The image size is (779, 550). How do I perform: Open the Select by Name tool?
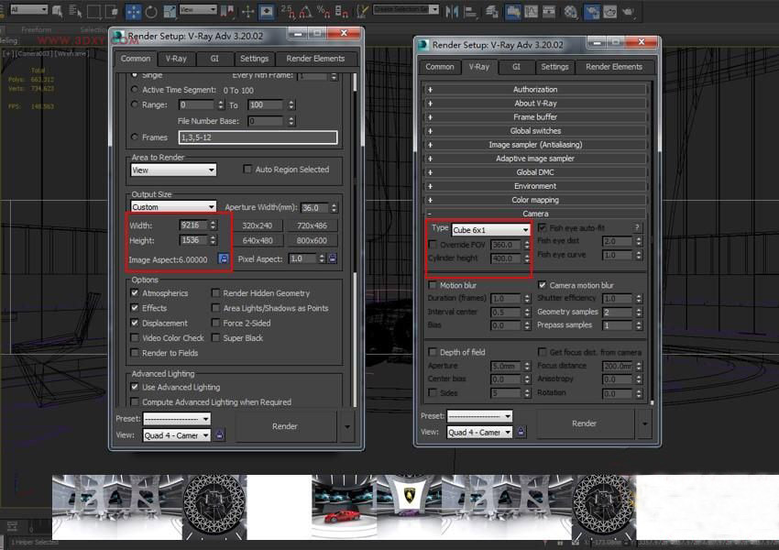[x=75, y=11]
